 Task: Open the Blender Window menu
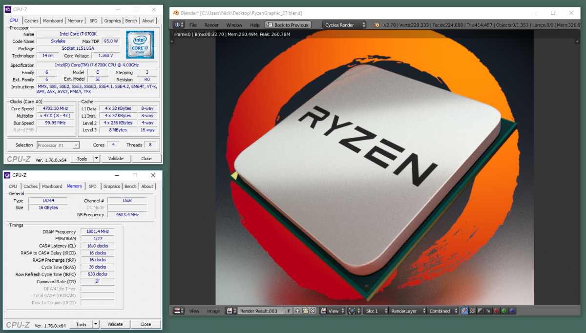click(234, 25)
